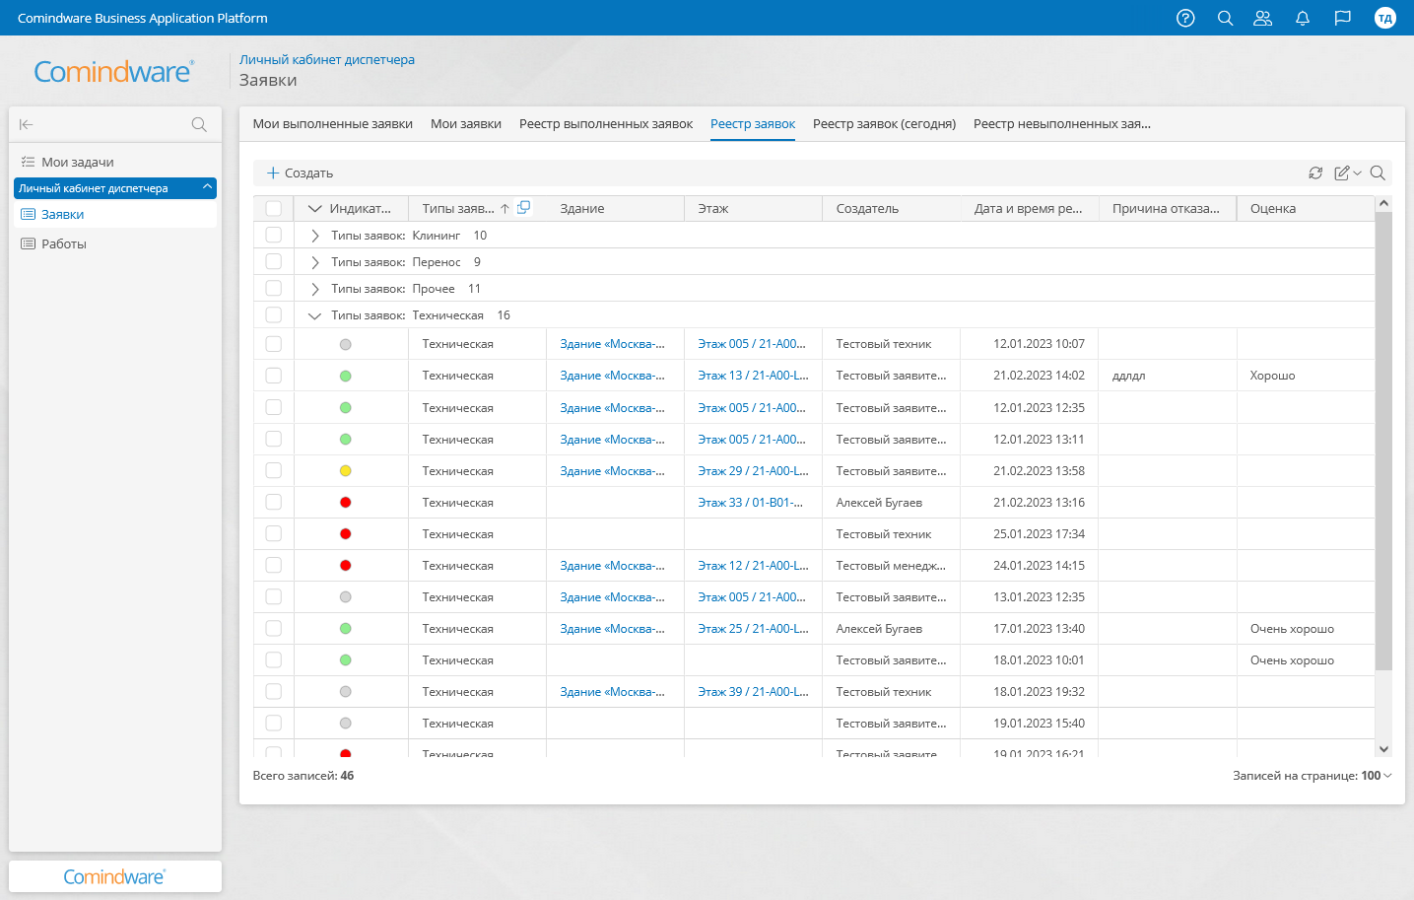Open Этаж 13 / 21-A00 link
Viewport: 1414px width, 900px height.
[x=753, y=376]
